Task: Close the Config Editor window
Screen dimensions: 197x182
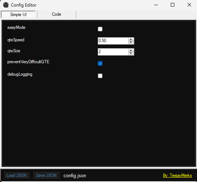Action: 189,5
